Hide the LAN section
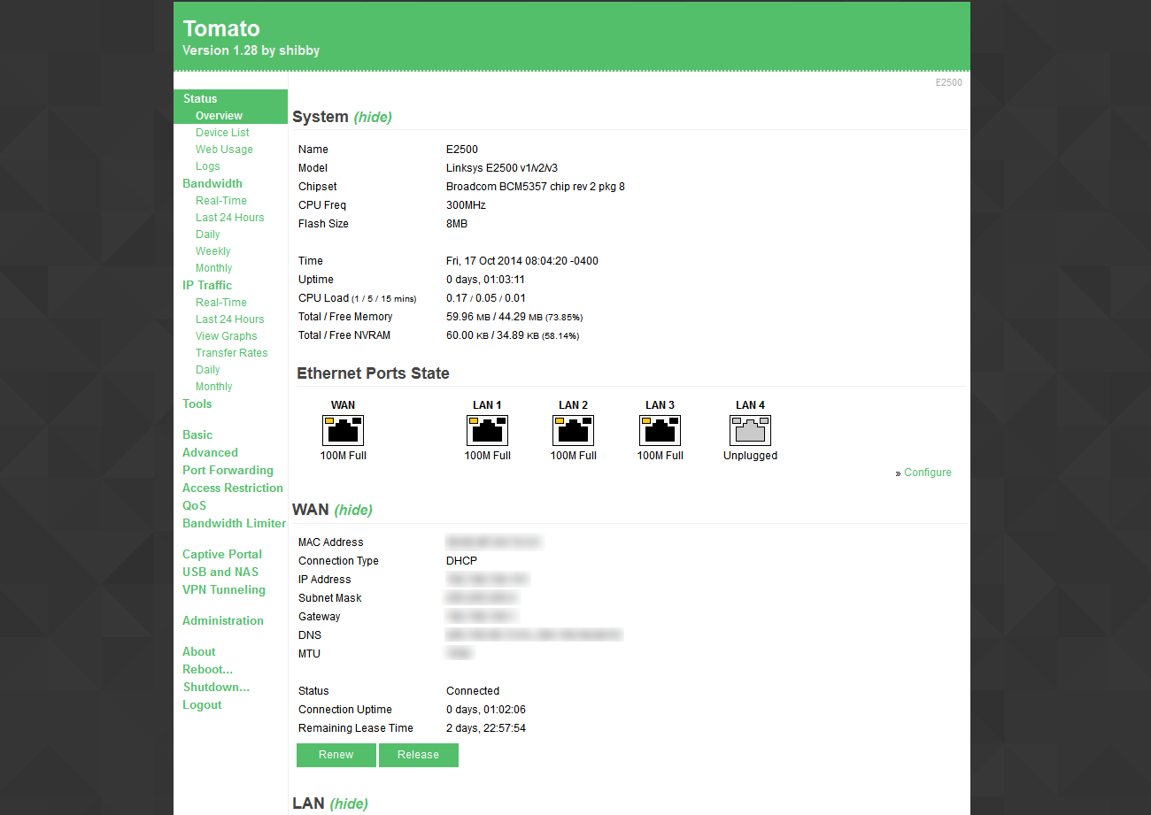The width and height of the screenshot is (1151, 815). (348, 803)
